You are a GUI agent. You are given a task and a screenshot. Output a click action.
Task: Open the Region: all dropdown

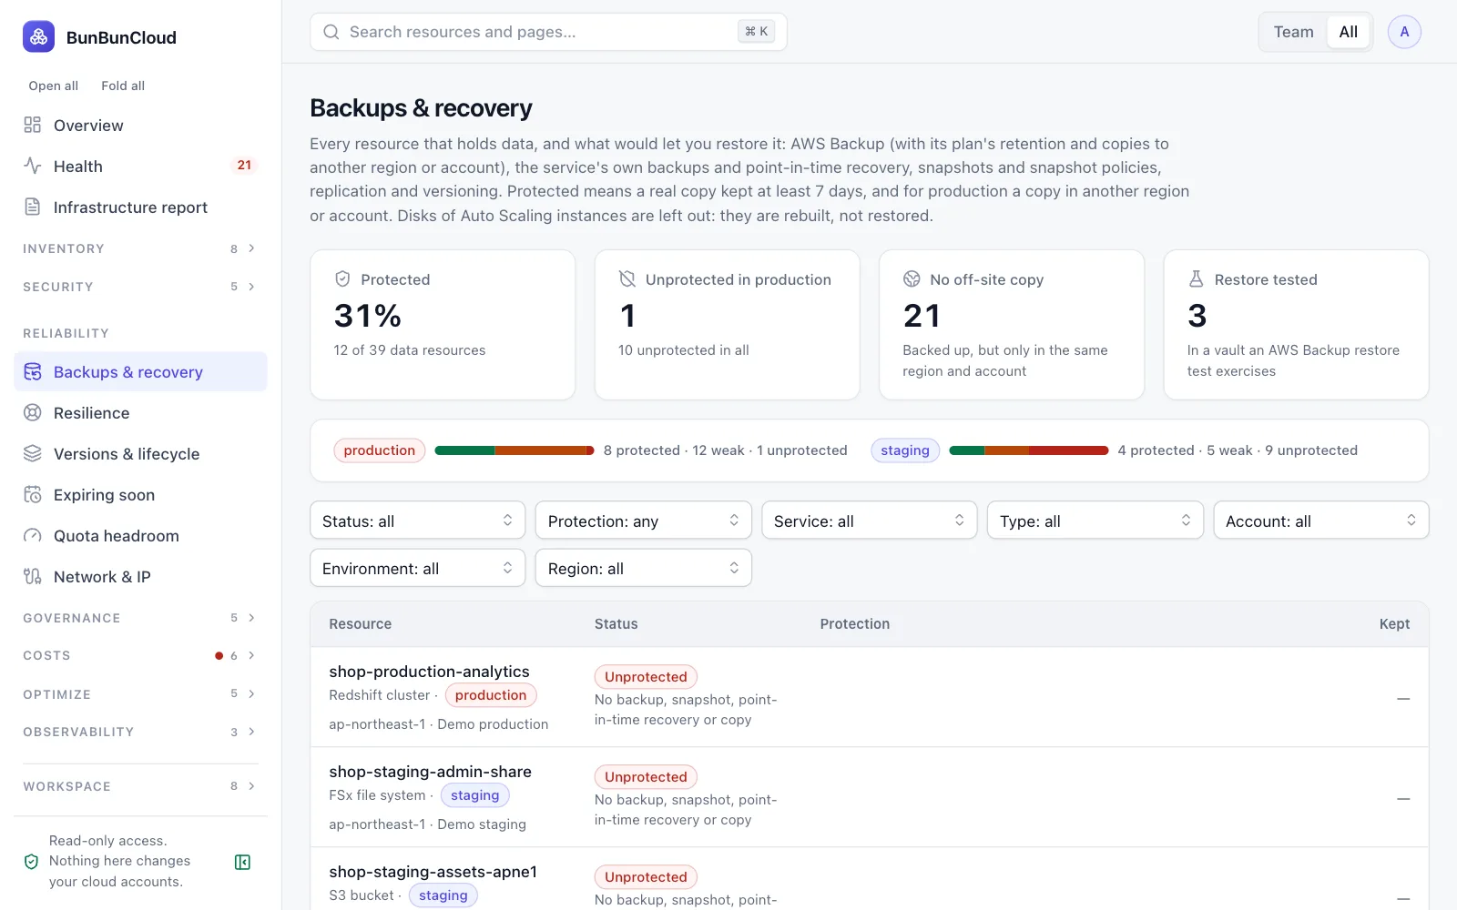coord(644,568)
